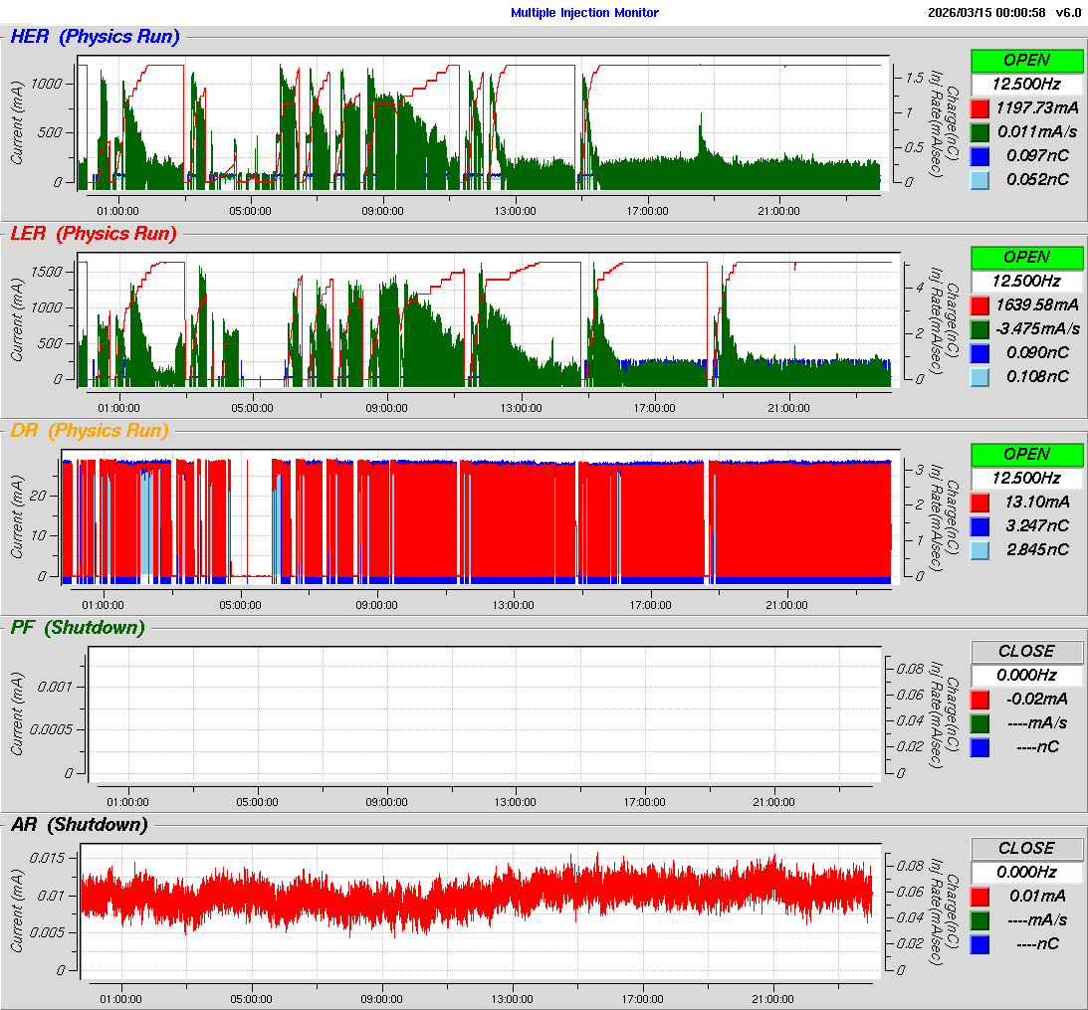Select the HER green swatch beside 0.011mA/s
1088x1010 pixels.
pos(979,131)
